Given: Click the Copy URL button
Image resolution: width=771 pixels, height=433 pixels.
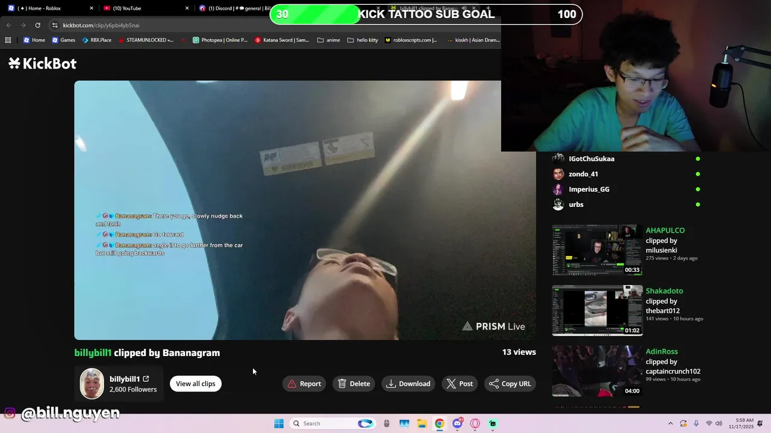Looking at the screenshot, I should [510, 384].
